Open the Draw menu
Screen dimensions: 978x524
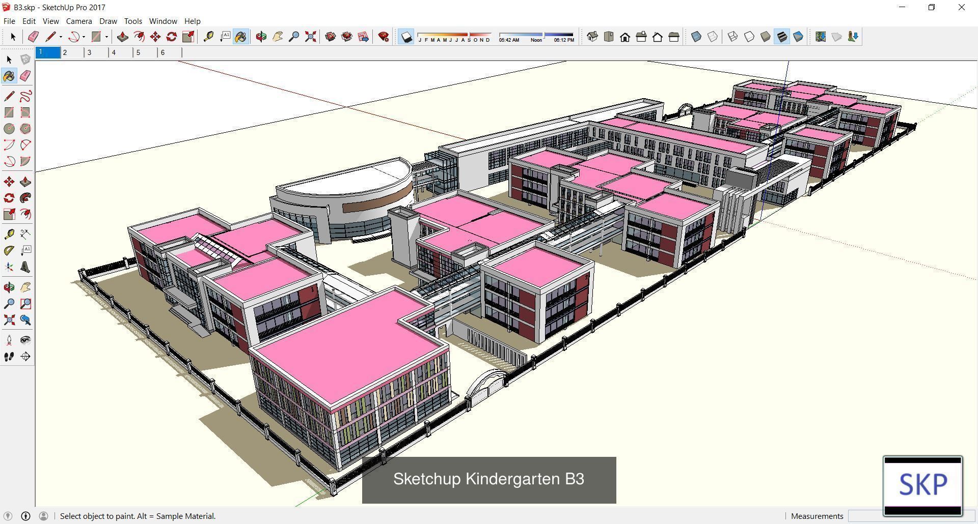pyautogui.click(x=108, y=21)
